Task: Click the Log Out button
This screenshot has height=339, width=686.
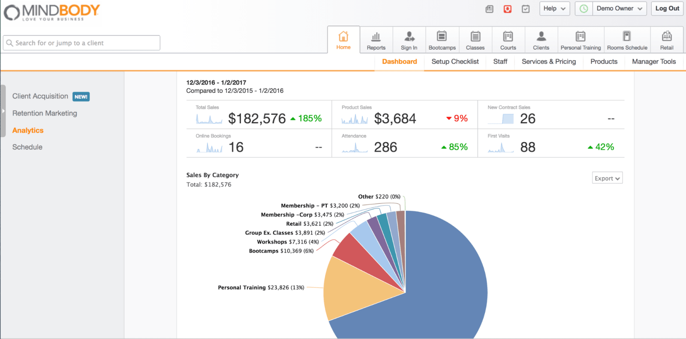Action: pyautogui.click(x=667, y=9)
